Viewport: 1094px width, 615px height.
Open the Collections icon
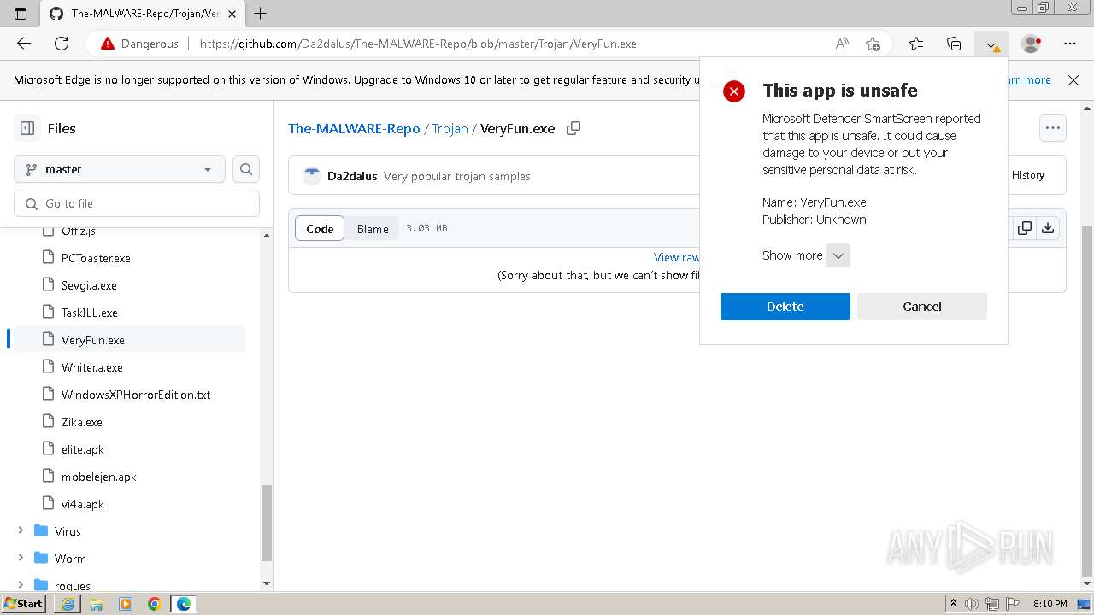click(954, 44)
